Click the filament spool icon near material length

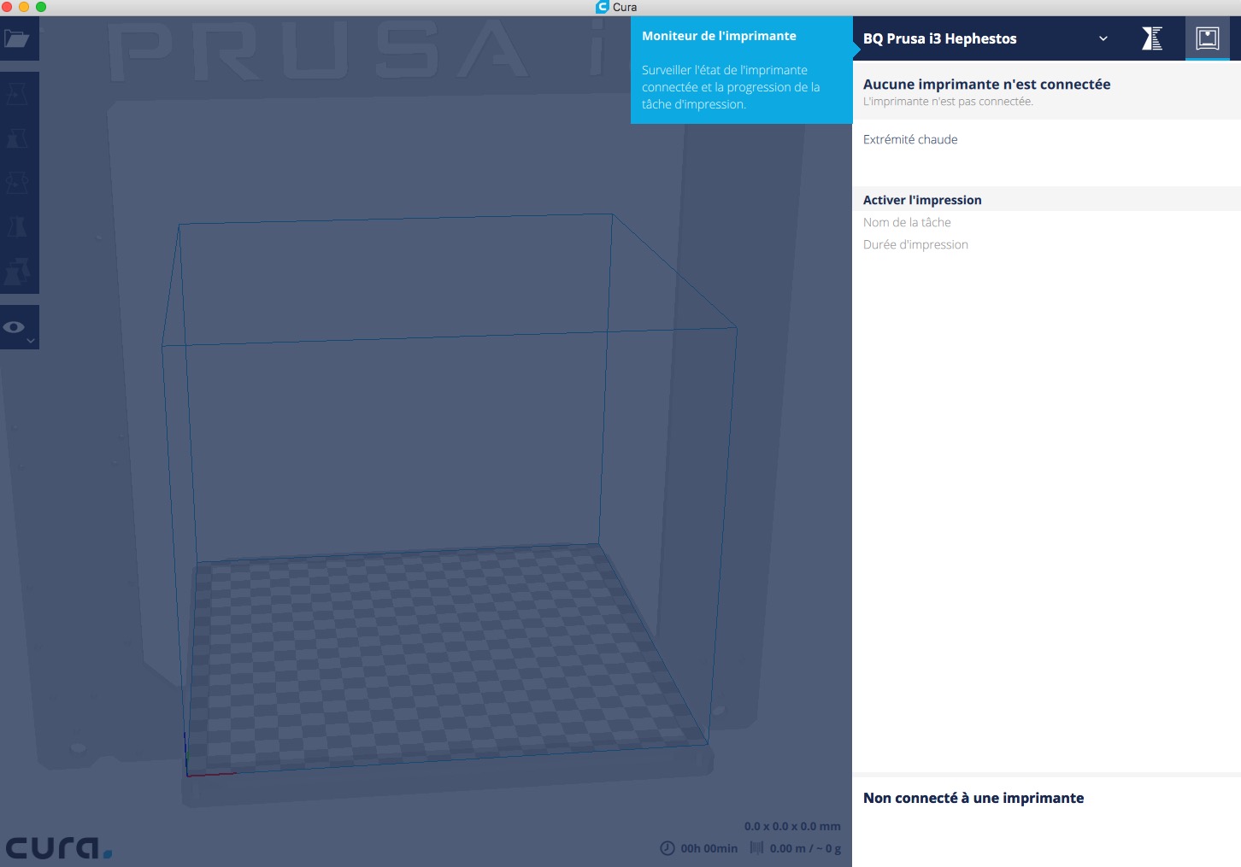tap(756, 848)
